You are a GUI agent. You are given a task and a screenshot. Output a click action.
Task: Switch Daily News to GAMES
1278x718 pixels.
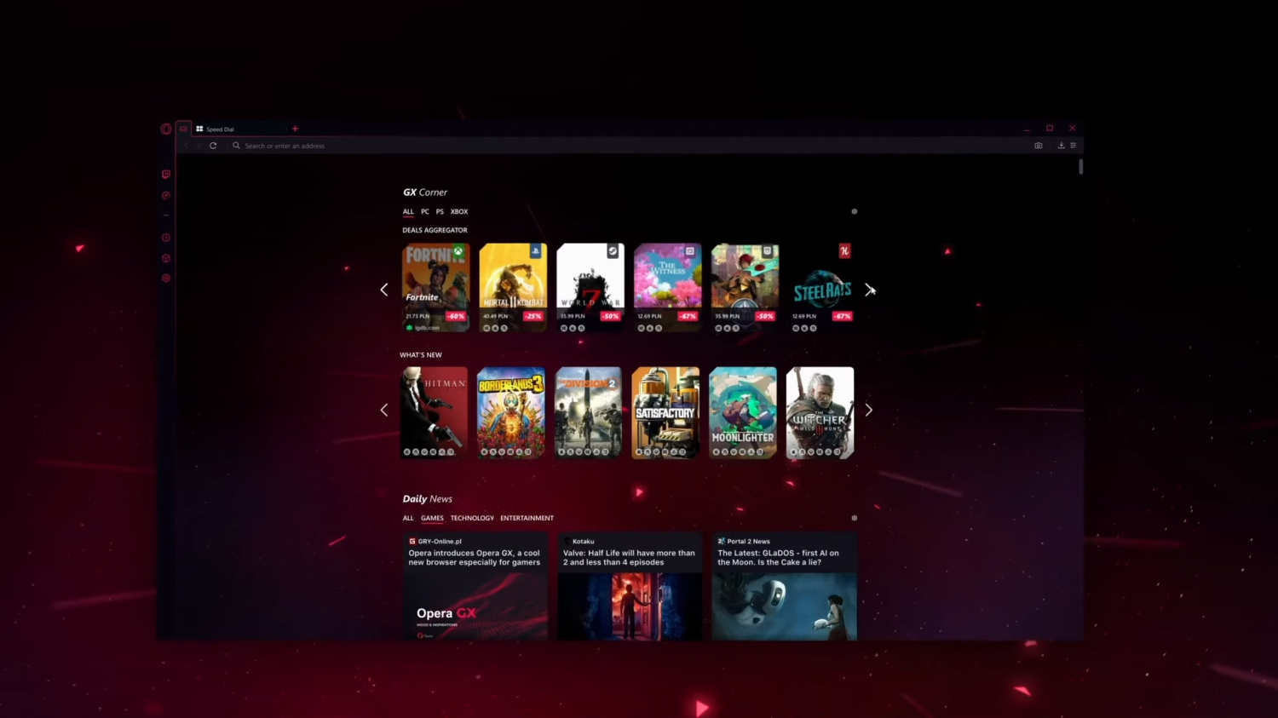coord(432,518)
